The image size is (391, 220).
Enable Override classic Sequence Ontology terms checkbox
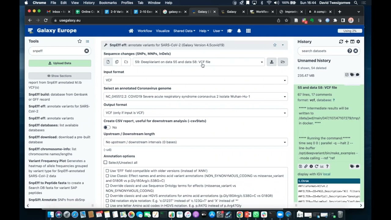point(107,186)
